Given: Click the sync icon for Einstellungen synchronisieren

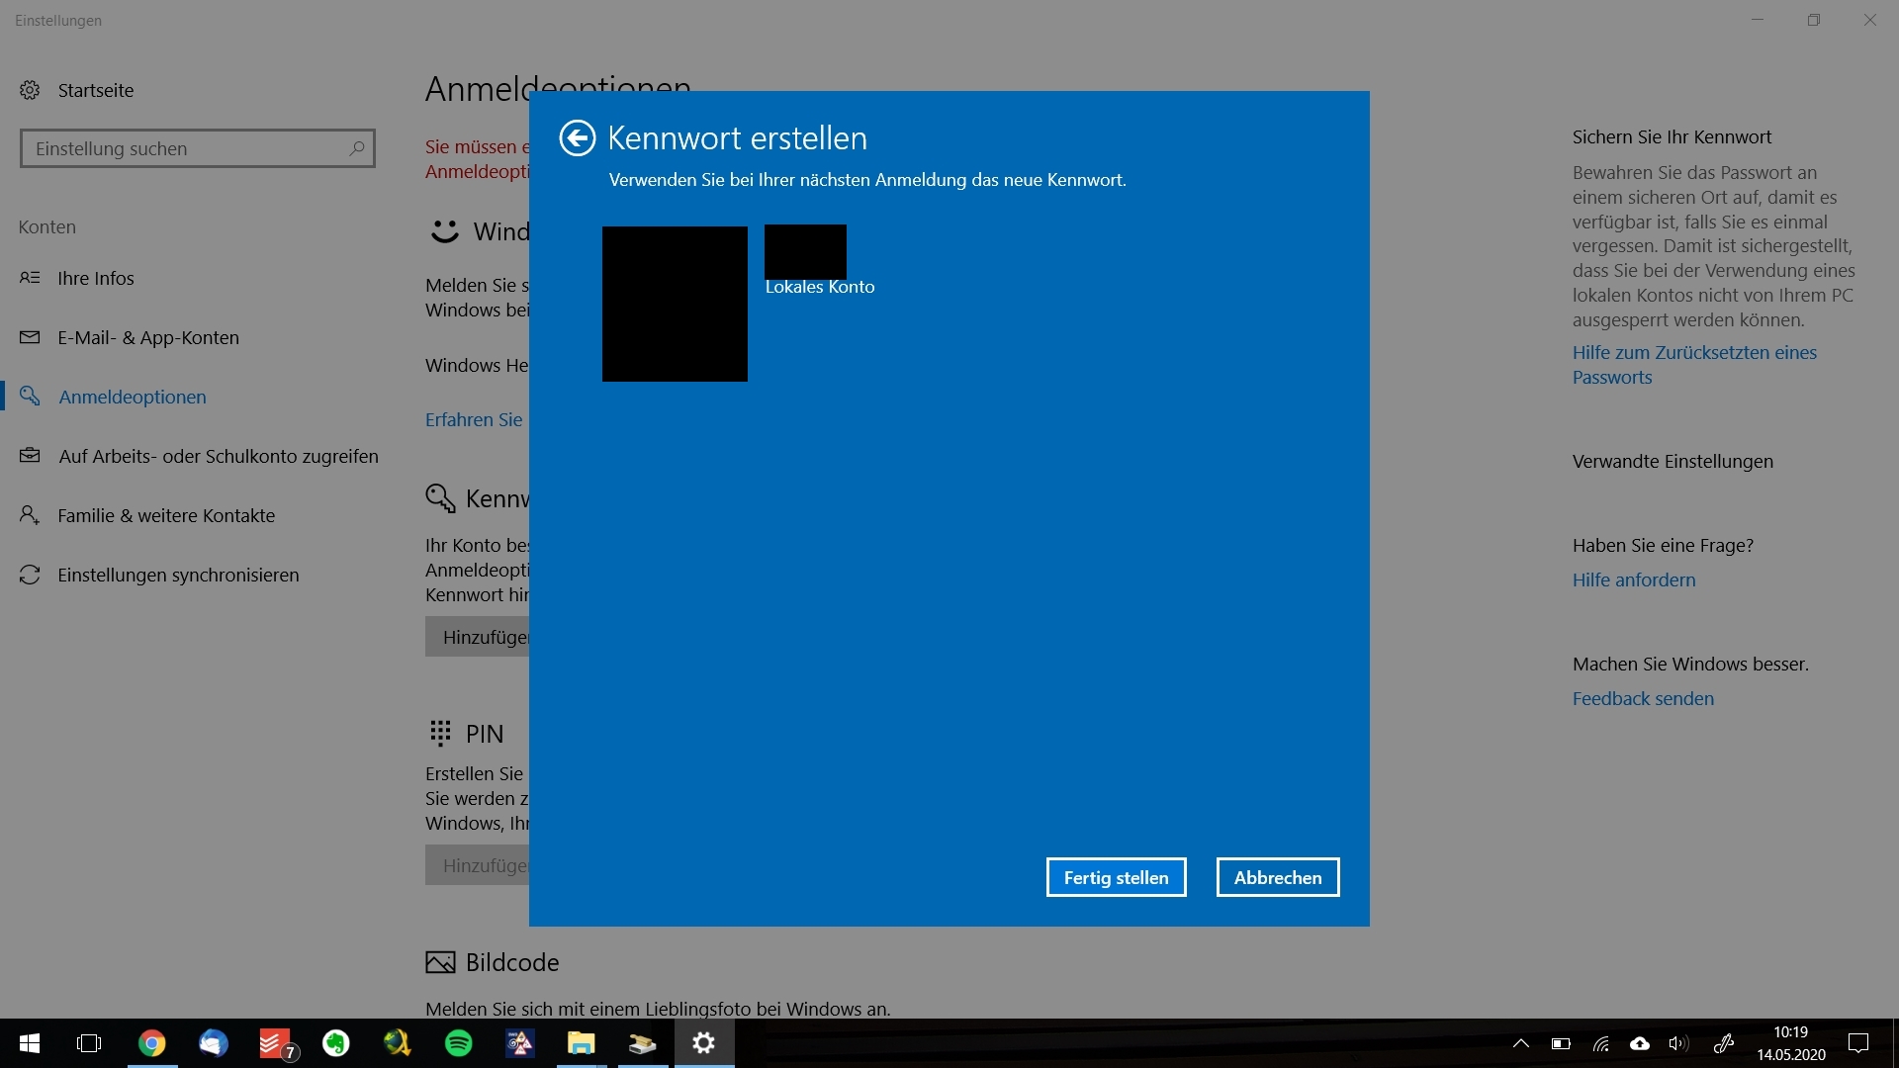Looking at the screenshot, I should click(30, 575).
